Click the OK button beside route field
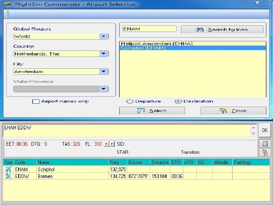Viewport: 273px width, 205px height. coord(265,130)
